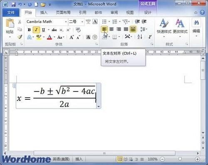This screenshot has height=165, width=208.
Task: Click Decrease Indent icon
Action: pyautogui.click(x=137, y=22)
